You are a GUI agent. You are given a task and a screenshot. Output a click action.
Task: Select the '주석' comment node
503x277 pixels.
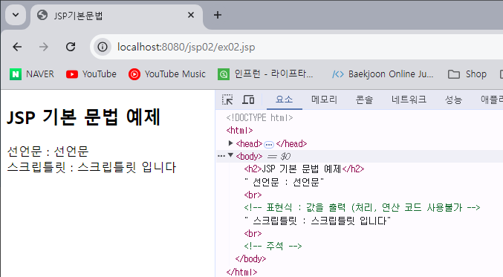pos(273,246)
